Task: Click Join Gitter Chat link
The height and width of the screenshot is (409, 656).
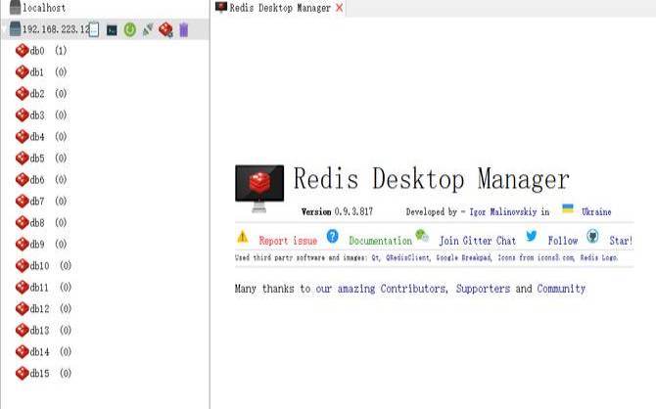Action: tap(477, 241)
